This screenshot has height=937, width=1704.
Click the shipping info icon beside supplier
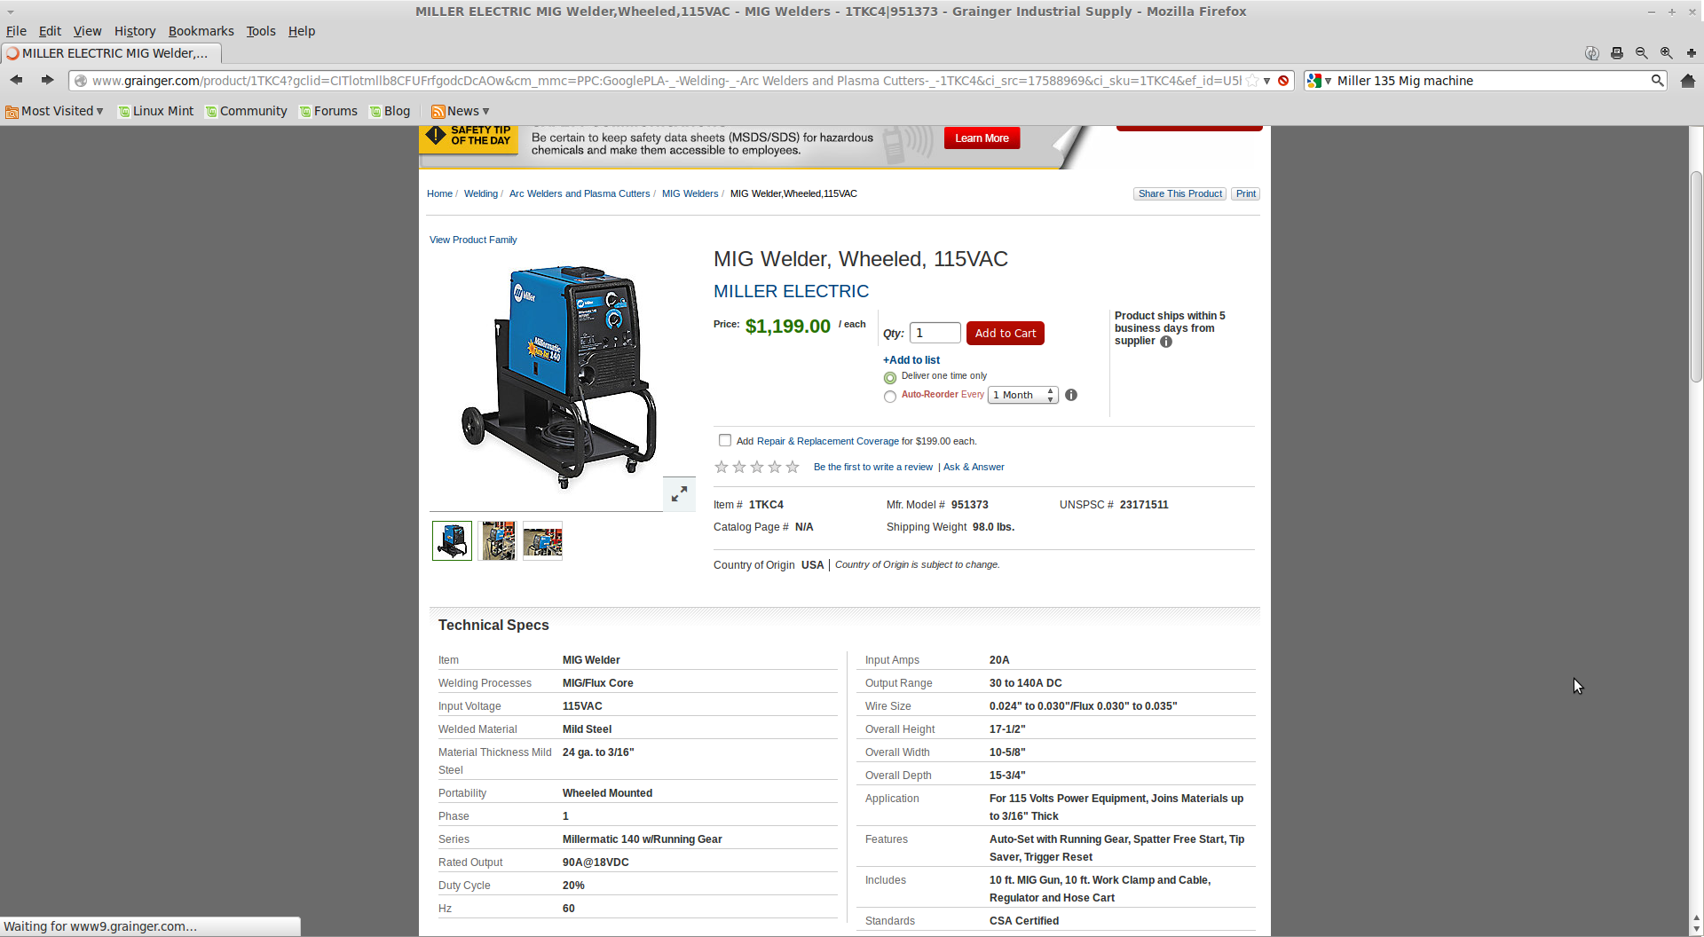(x=1166, y=343)
